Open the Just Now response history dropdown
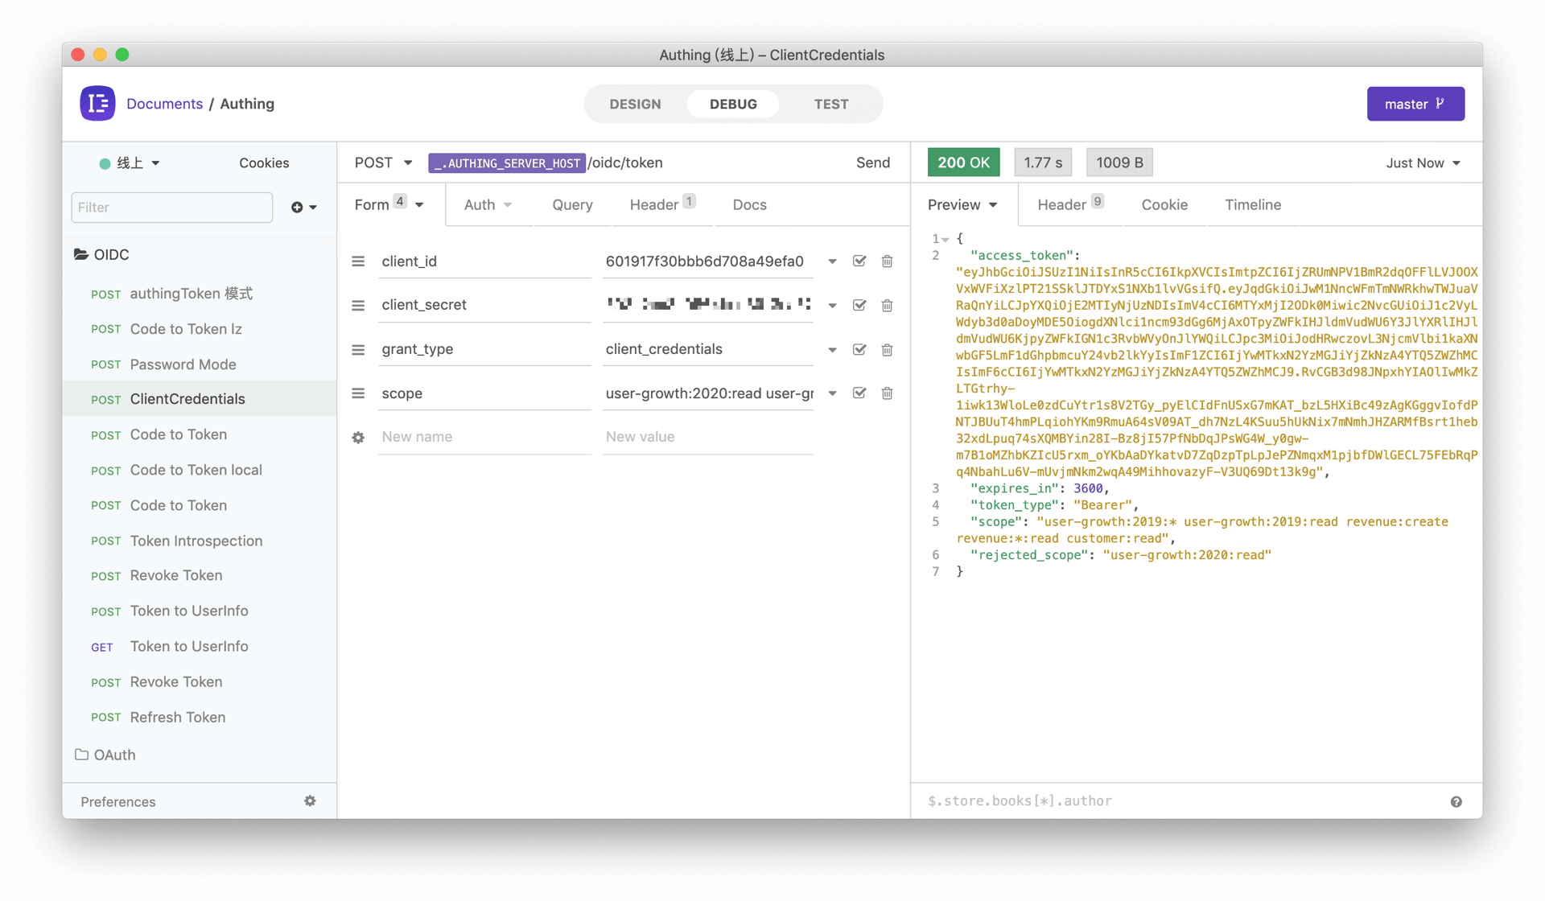 click(1422, 163)
